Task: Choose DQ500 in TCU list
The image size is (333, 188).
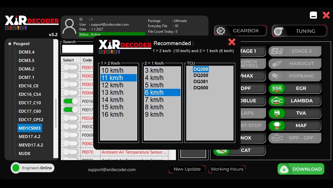Action: (201, 88)
